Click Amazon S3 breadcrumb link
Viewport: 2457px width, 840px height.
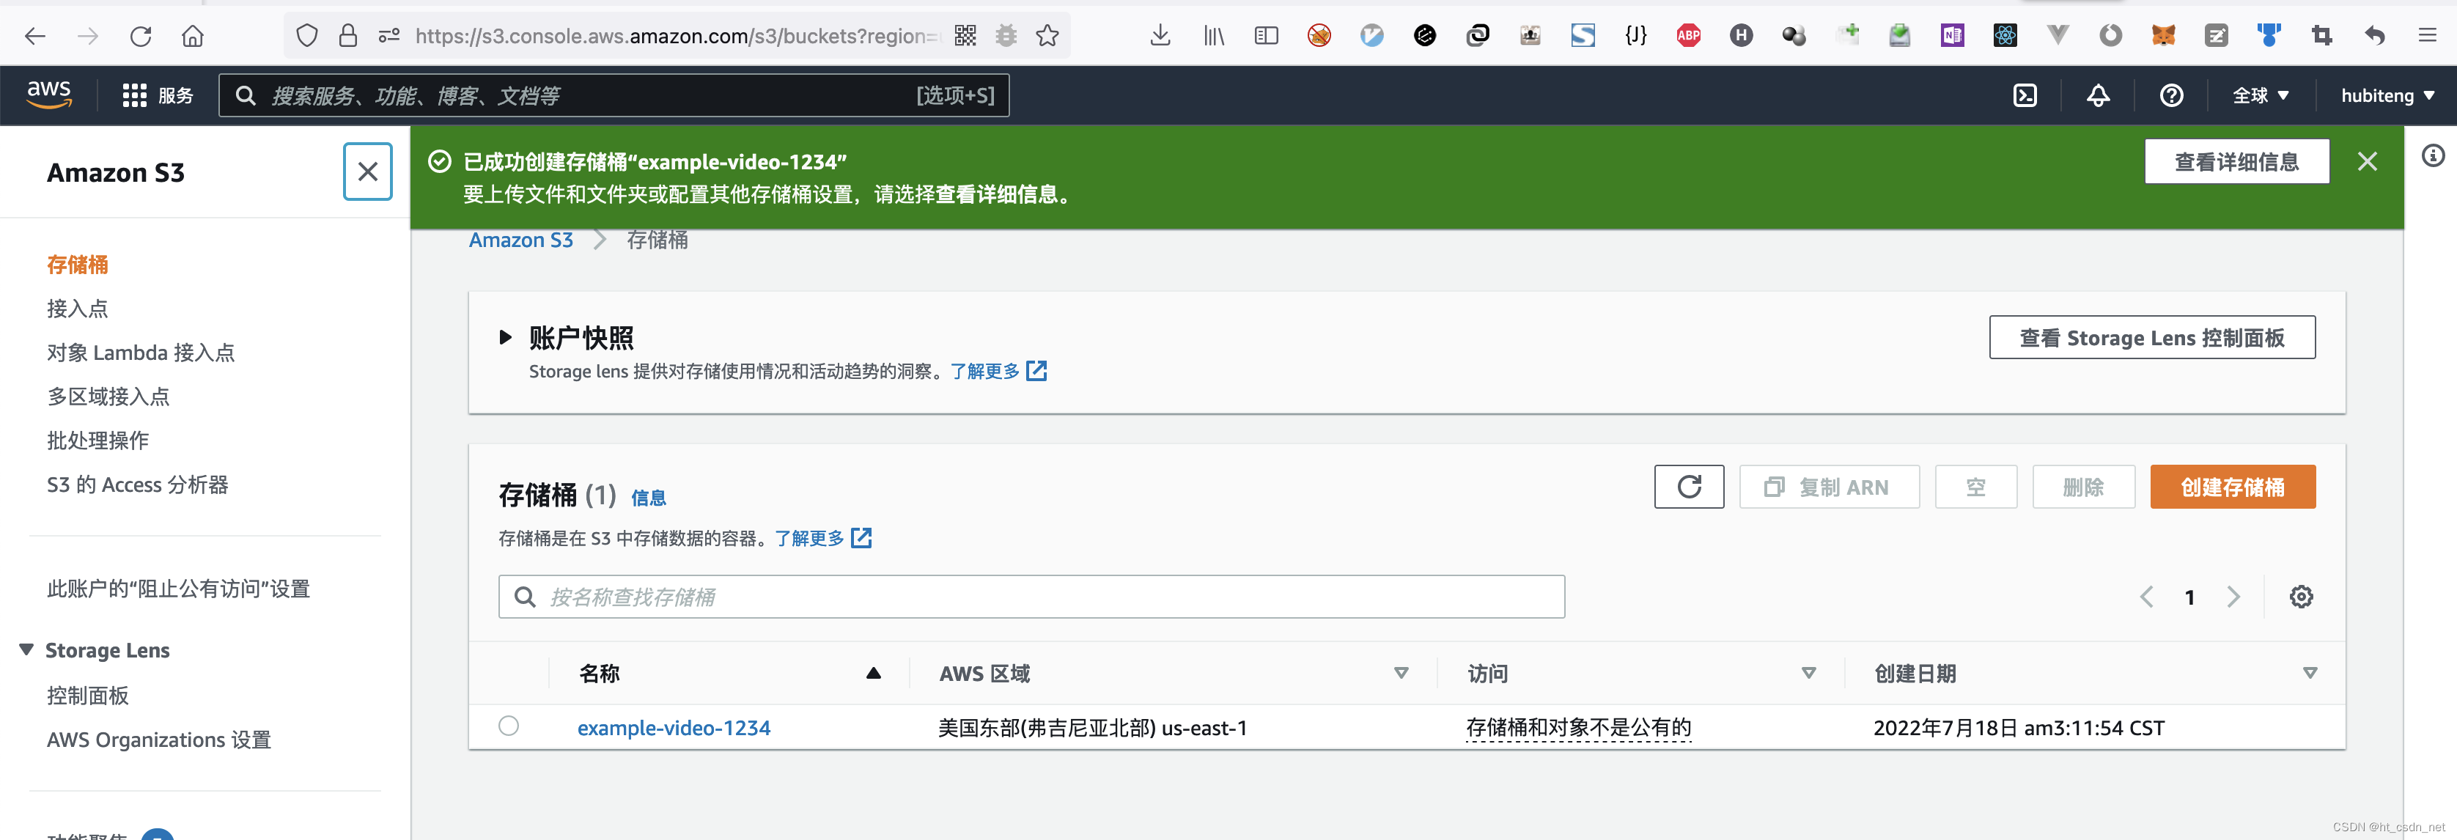(x=520, y=239)
